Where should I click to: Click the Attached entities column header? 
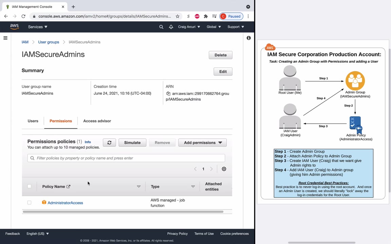click(x=213, y=186)
